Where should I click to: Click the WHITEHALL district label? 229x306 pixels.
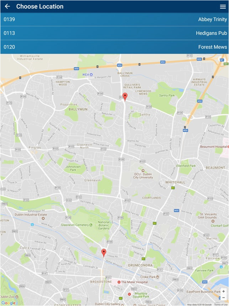(175, 182)
